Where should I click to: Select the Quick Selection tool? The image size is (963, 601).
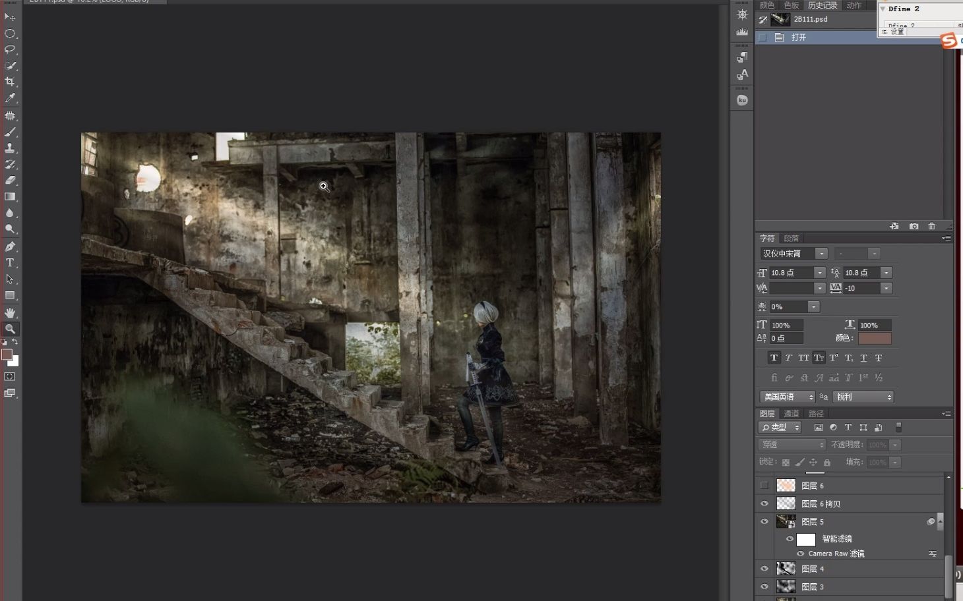point(10,65)
